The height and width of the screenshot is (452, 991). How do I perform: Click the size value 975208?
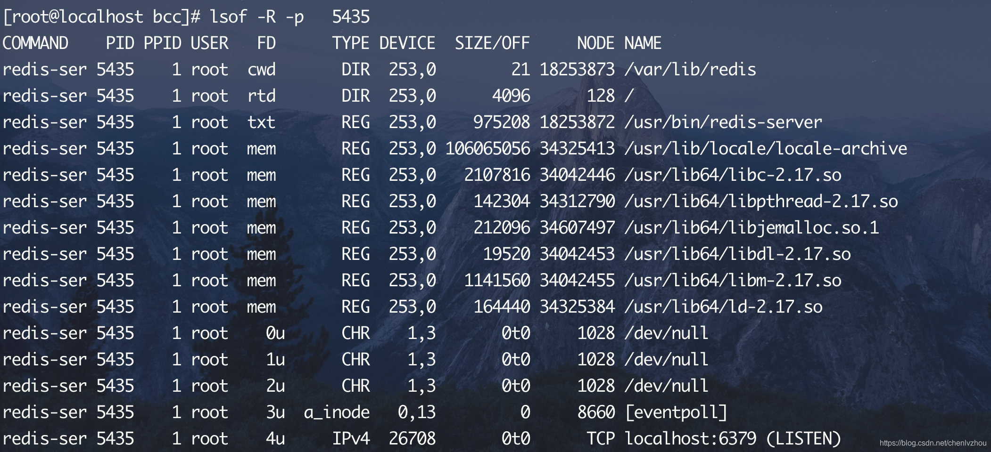point(502,122)
